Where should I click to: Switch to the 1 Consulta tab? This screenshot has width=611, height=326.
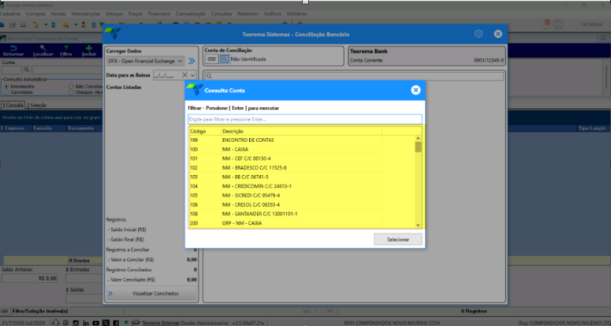(13, 105)
